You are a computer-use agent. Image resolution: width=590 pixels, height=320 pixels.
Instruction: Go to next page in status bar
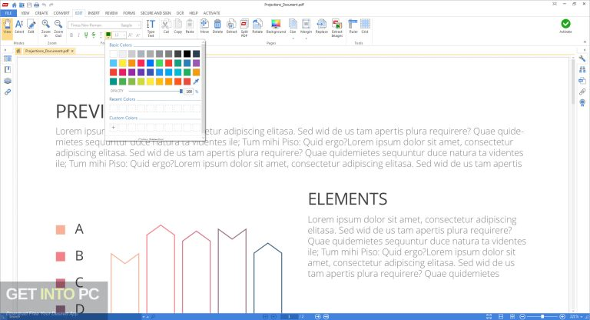317,317
